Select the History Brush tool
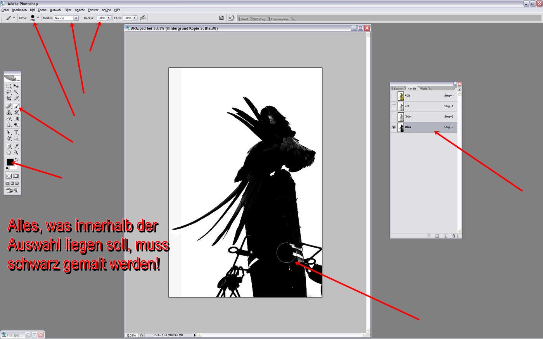Viewport: 543px width, 339px height. 16,112
